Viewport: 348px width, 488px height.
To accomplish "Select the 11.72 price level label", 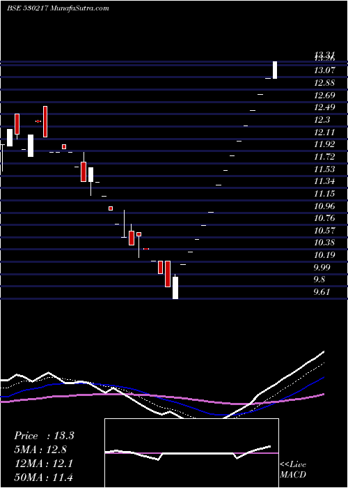I will tap(324, 157).
